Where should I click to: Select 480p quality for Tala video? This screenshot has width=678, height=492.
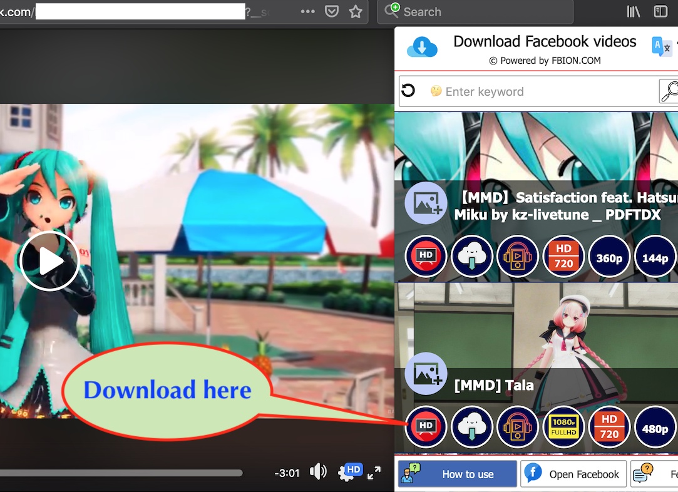click(655, 427)
